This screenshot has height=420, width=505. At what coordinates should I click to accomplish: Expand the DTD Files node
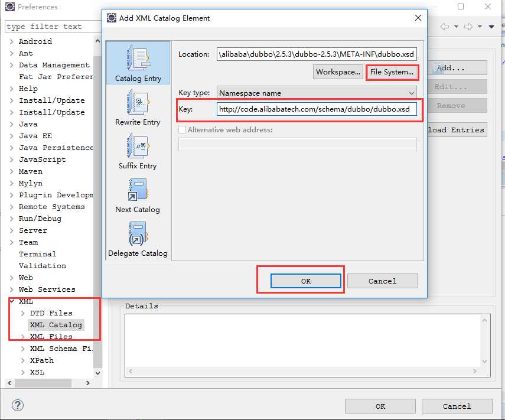coord(23,313)
